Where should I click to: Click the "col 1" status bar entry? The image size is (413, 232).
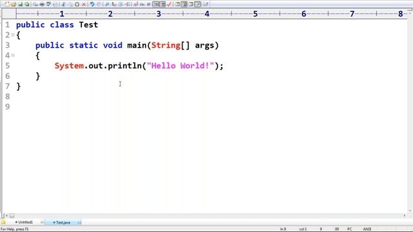coord(303,229)
